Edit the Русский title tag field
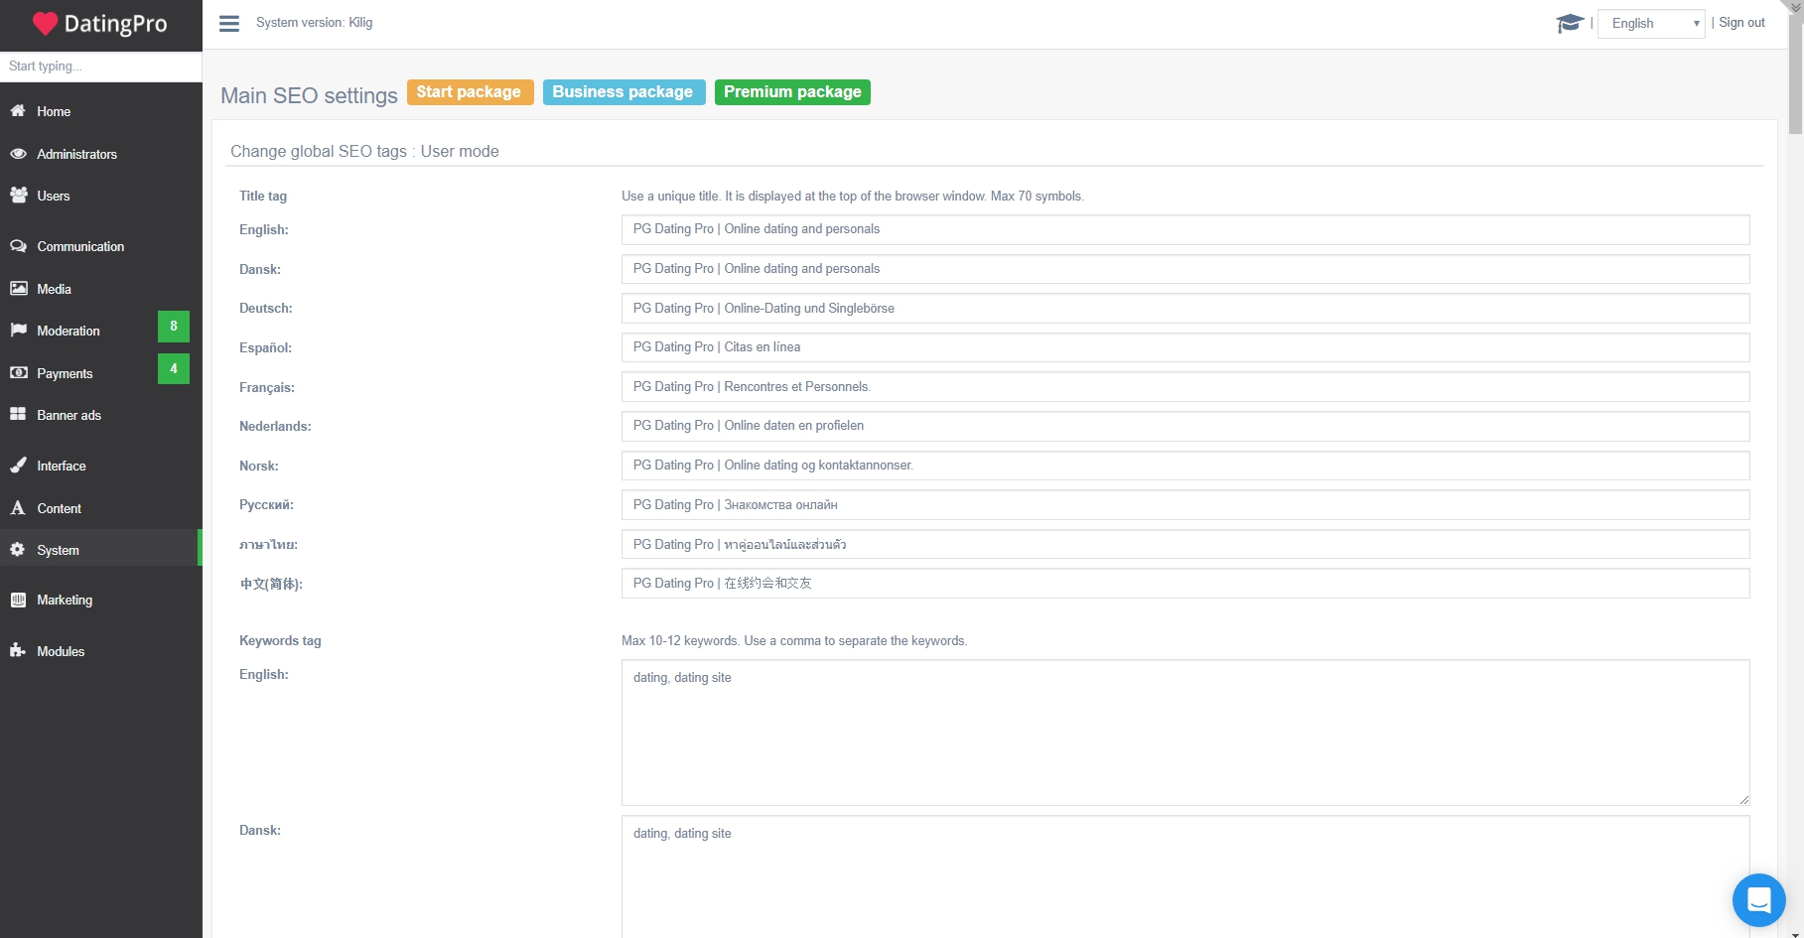The image size is (1804, 938). (1185, 504)
